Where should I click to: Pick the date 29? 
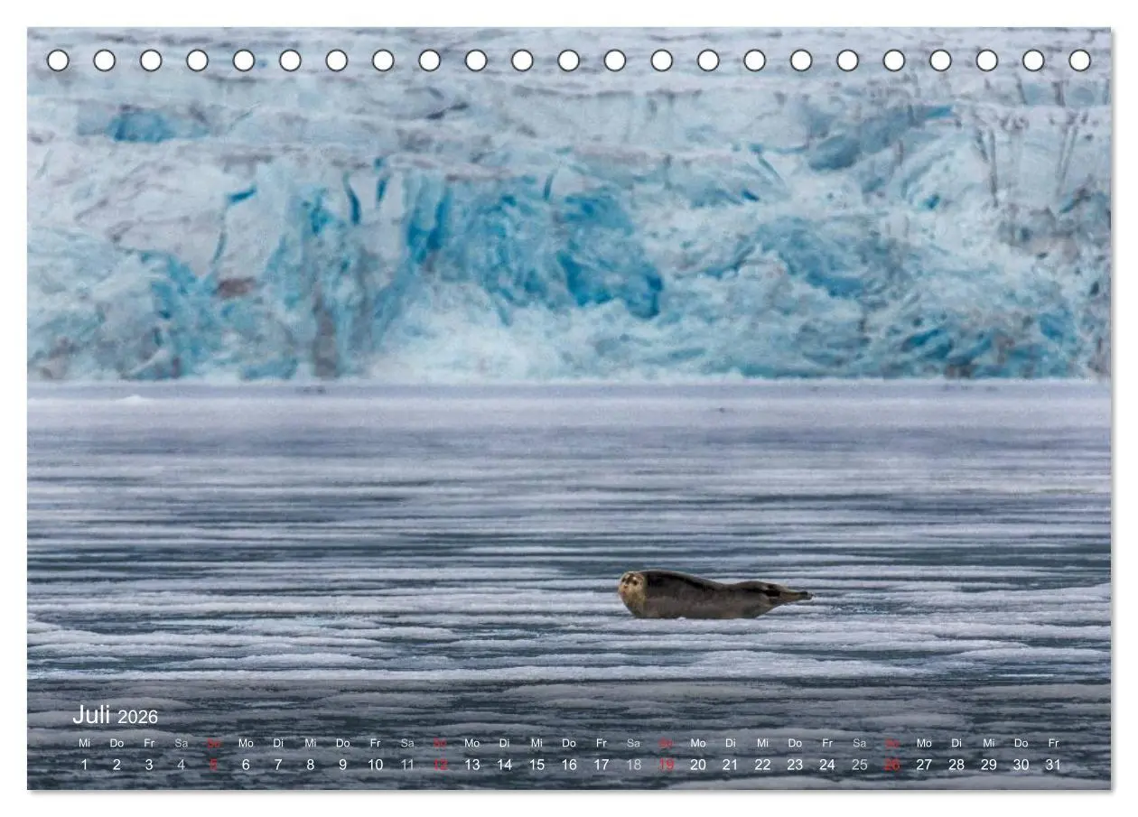point(989,765)
